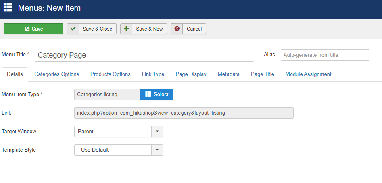Click the Cancel button

coord(188,29)
